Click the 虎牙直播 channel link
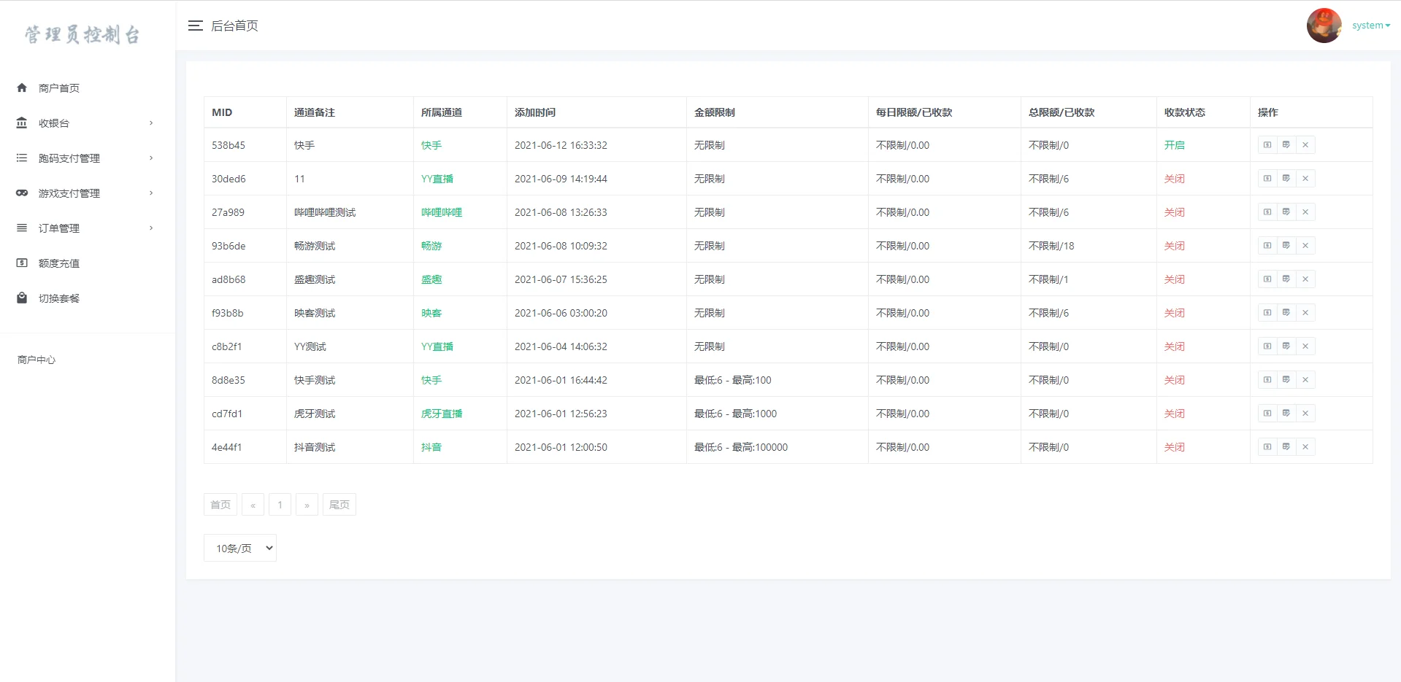1401x682 pixels. click(441, 414)
